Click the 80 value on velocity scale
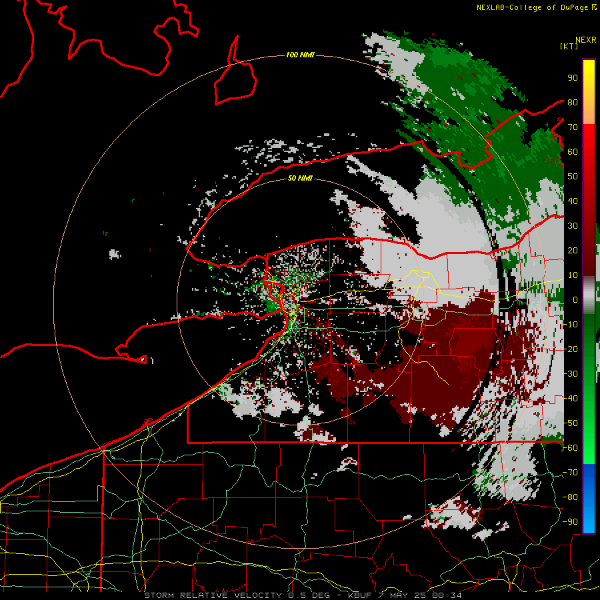 [x=573, y=103]
